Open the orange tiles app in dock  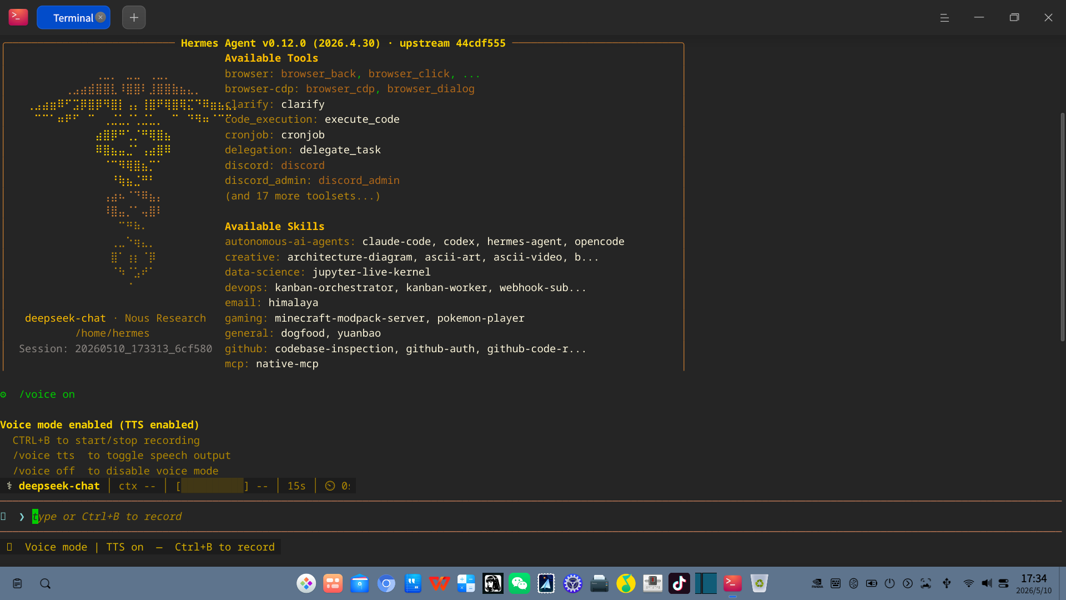(333, 583)
